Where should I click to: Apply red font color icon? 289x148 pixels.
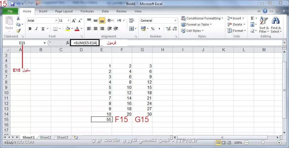[77, 29]
